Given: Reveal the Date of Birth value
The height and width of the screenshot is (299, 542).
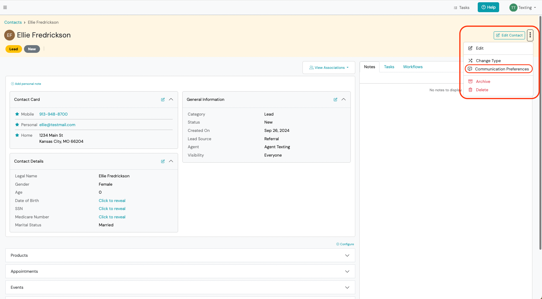Looking at the screenshot, I should (x=112, y=200).
